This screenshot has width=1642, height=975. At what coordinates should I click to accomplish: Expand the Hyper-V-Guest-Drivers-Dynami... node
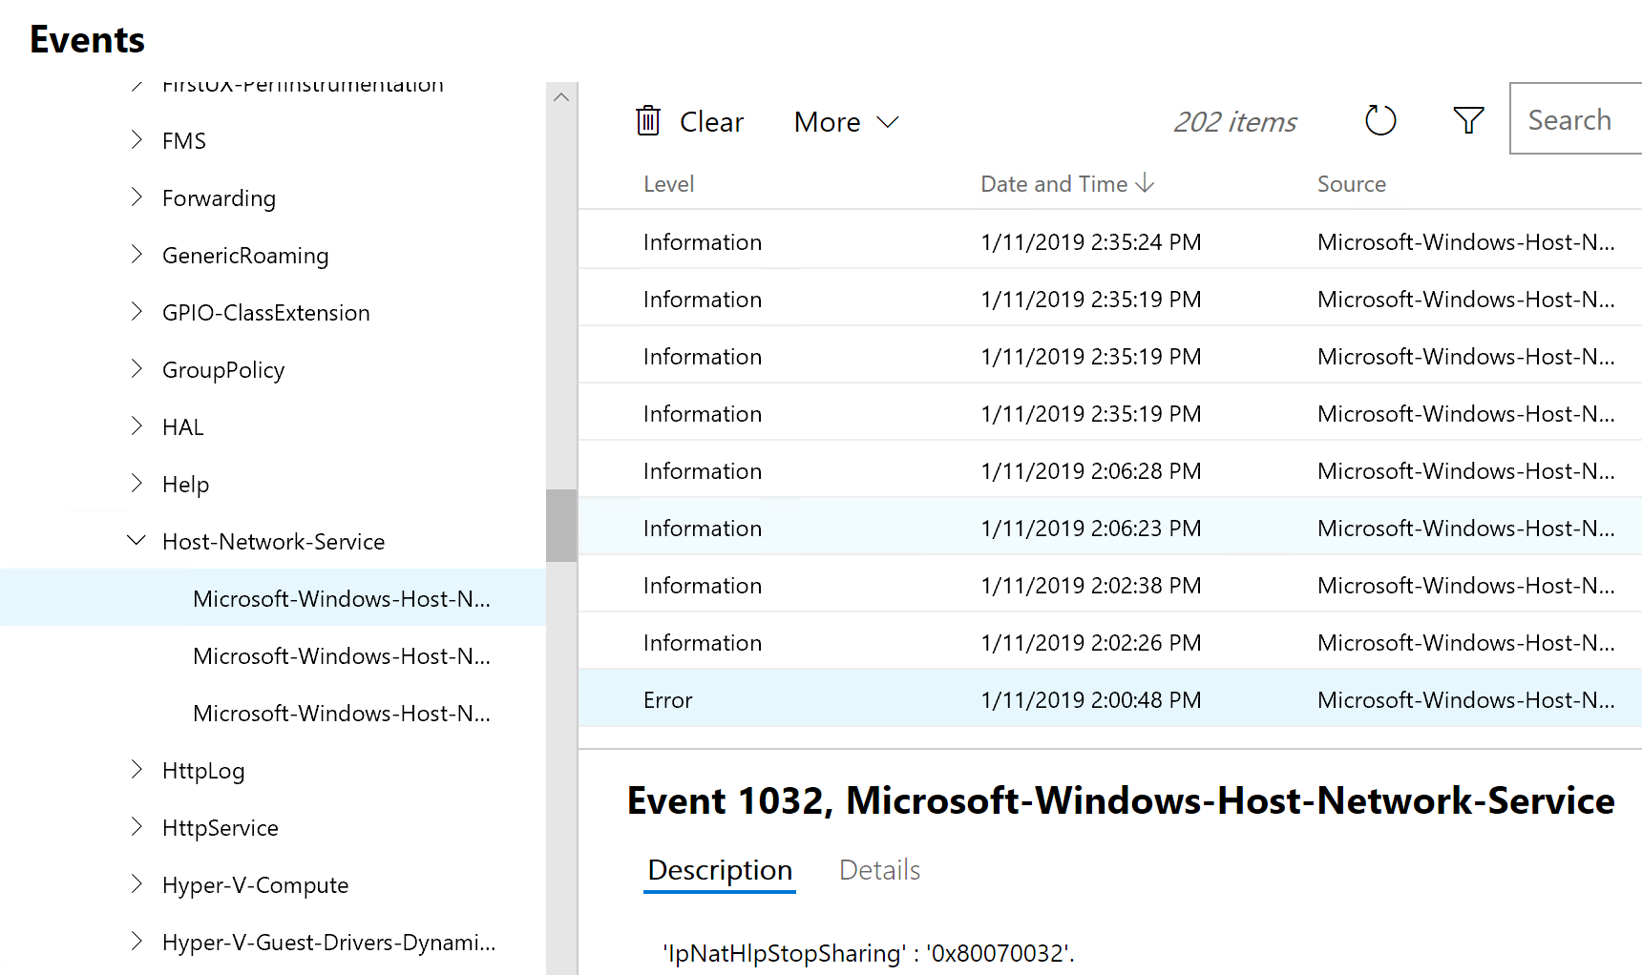click(x=137, y=942)
